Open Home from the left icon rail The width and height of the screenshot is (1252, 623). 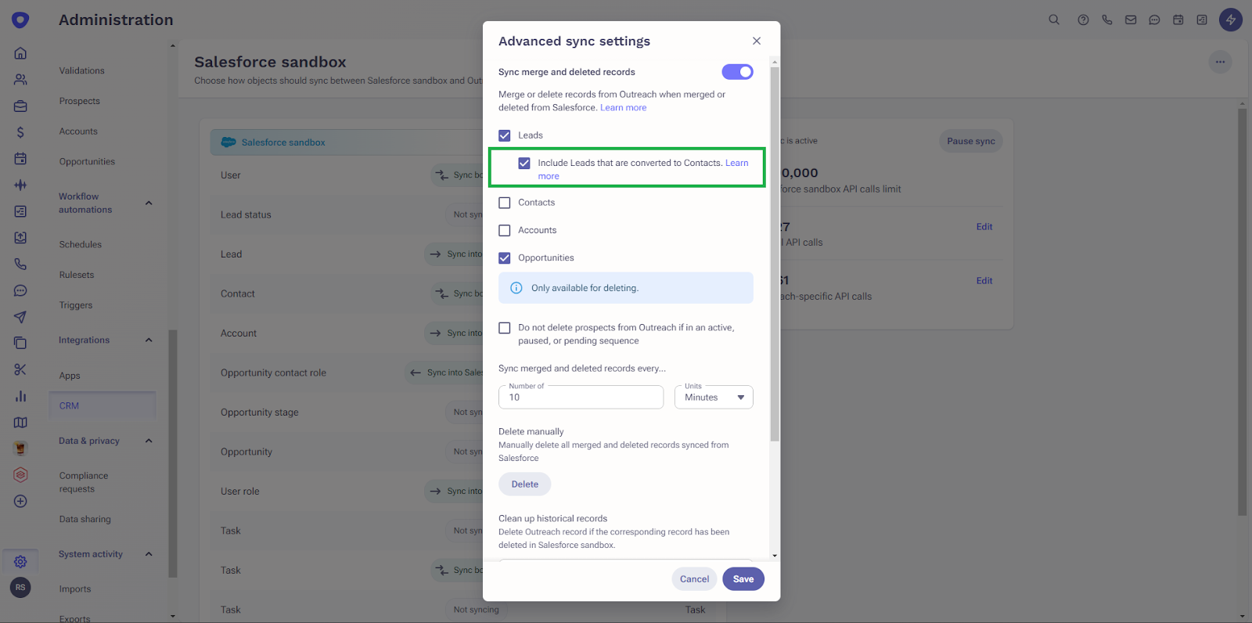pyautogui.click(x=20, y=53)
